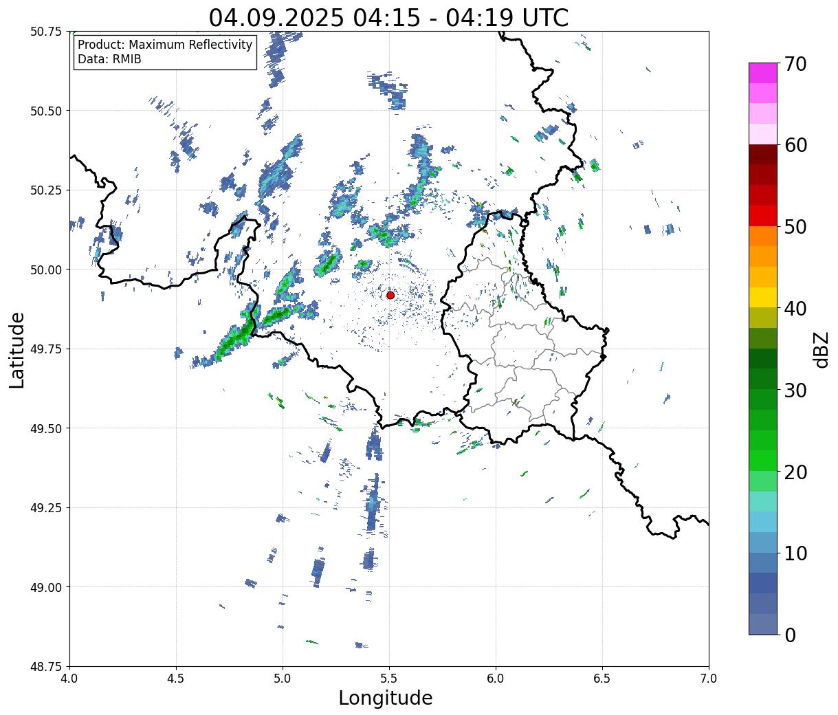Pick the bottom slate-blue segment at 0 dBZ
The width and height of the screenshot is (838, 715).
point(763,624)
